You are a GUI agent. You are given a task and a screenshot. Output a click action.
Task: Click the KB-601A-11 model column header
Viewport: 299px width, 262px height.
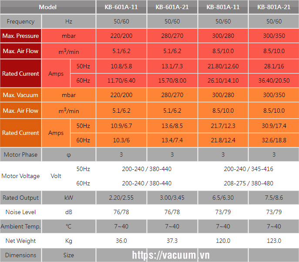pyautogui.click(x=121, y=7)
